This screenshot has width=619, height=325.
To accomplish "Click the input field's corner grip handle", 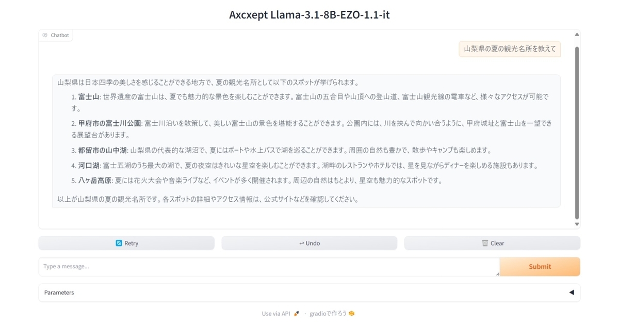I will pyautogui.click(x=497, y=274).
